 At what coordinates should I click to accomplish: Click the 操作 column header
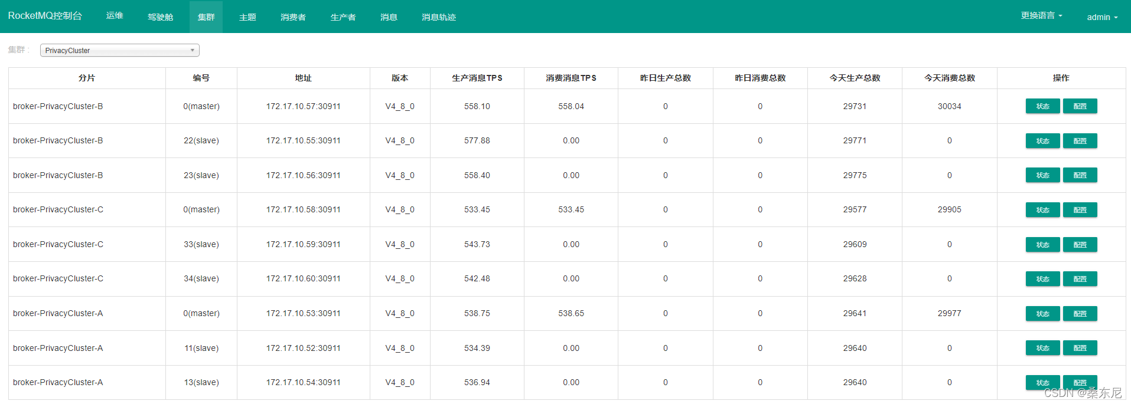1061,78
